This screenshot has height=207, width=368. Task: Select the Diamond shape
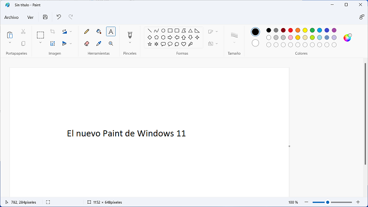click(x=150, y=37)
